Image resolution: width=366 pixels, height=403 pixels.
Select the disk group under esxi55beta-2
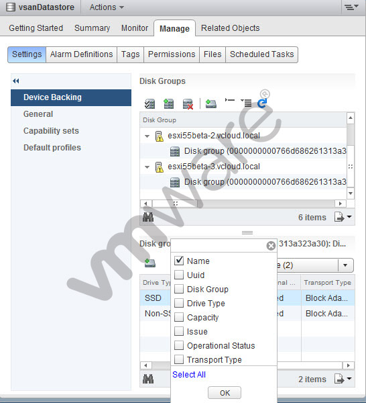pos(265,151)
